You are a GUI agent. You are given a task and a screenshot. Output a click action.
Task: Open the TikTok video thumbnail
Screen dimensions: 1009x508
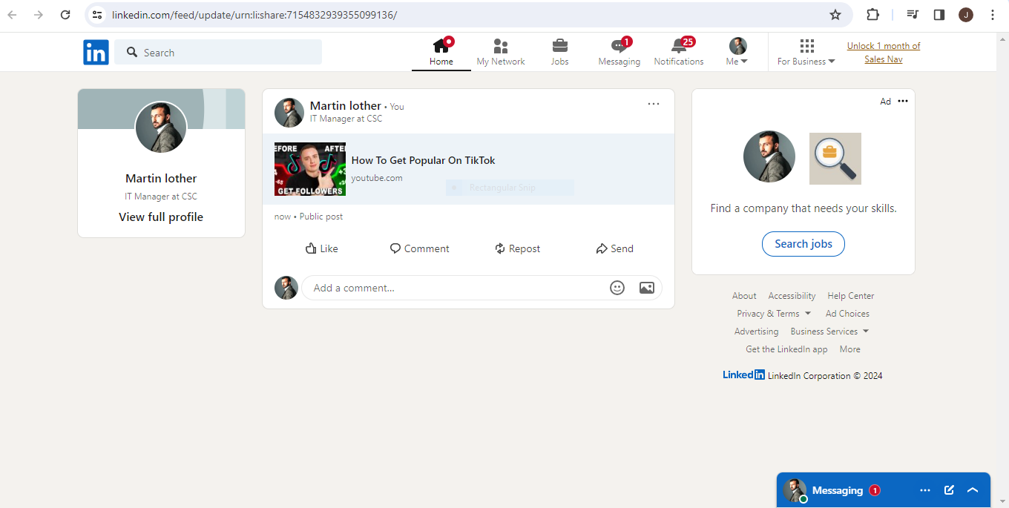coord(310,169)
